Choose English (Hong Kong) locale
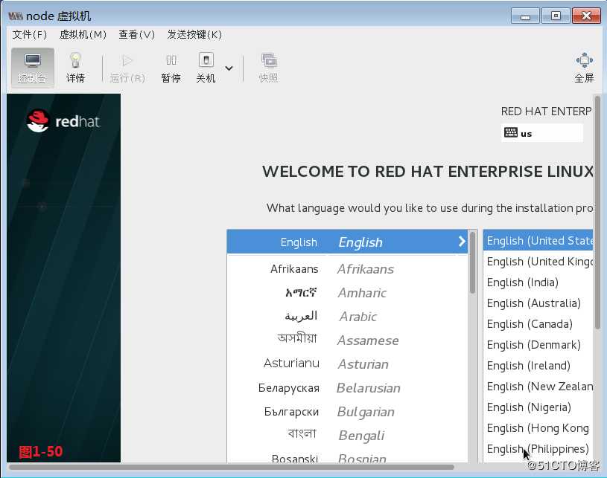 coord(538,428)
